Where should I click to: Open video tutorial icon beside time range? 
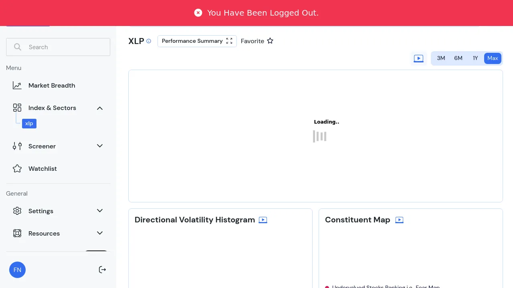click(418, 58)
